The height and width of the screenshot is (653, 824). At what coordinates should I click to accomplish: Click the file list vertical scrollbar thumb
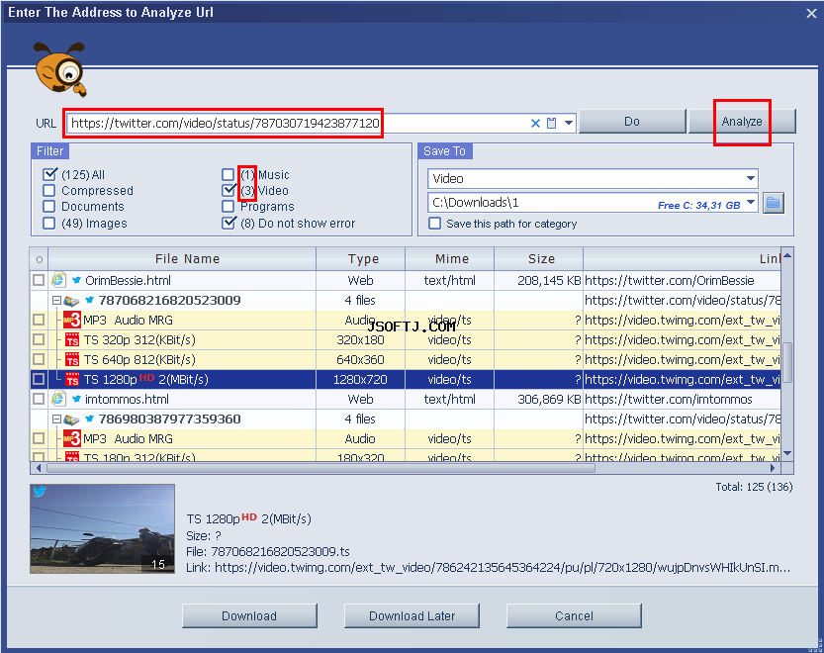click(787, 362)
